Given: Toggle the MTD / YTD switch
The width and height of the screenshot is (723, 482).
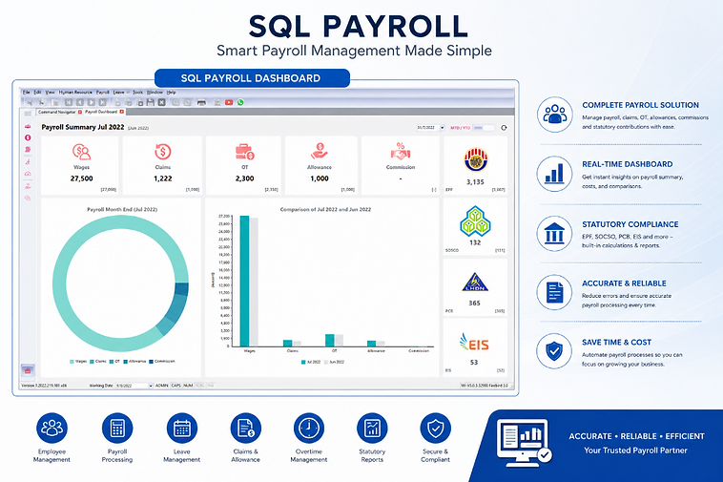Looking at the screenshot, I should point(484,128).
